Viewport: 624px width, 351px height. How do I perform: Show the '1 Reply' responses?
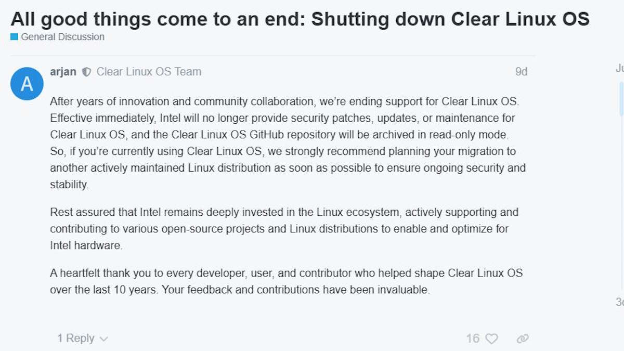pos(76,339)
